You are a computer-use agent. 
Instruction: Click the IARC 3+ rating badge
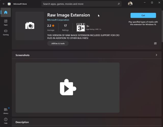pyautogui.click(x=81, y=27)
